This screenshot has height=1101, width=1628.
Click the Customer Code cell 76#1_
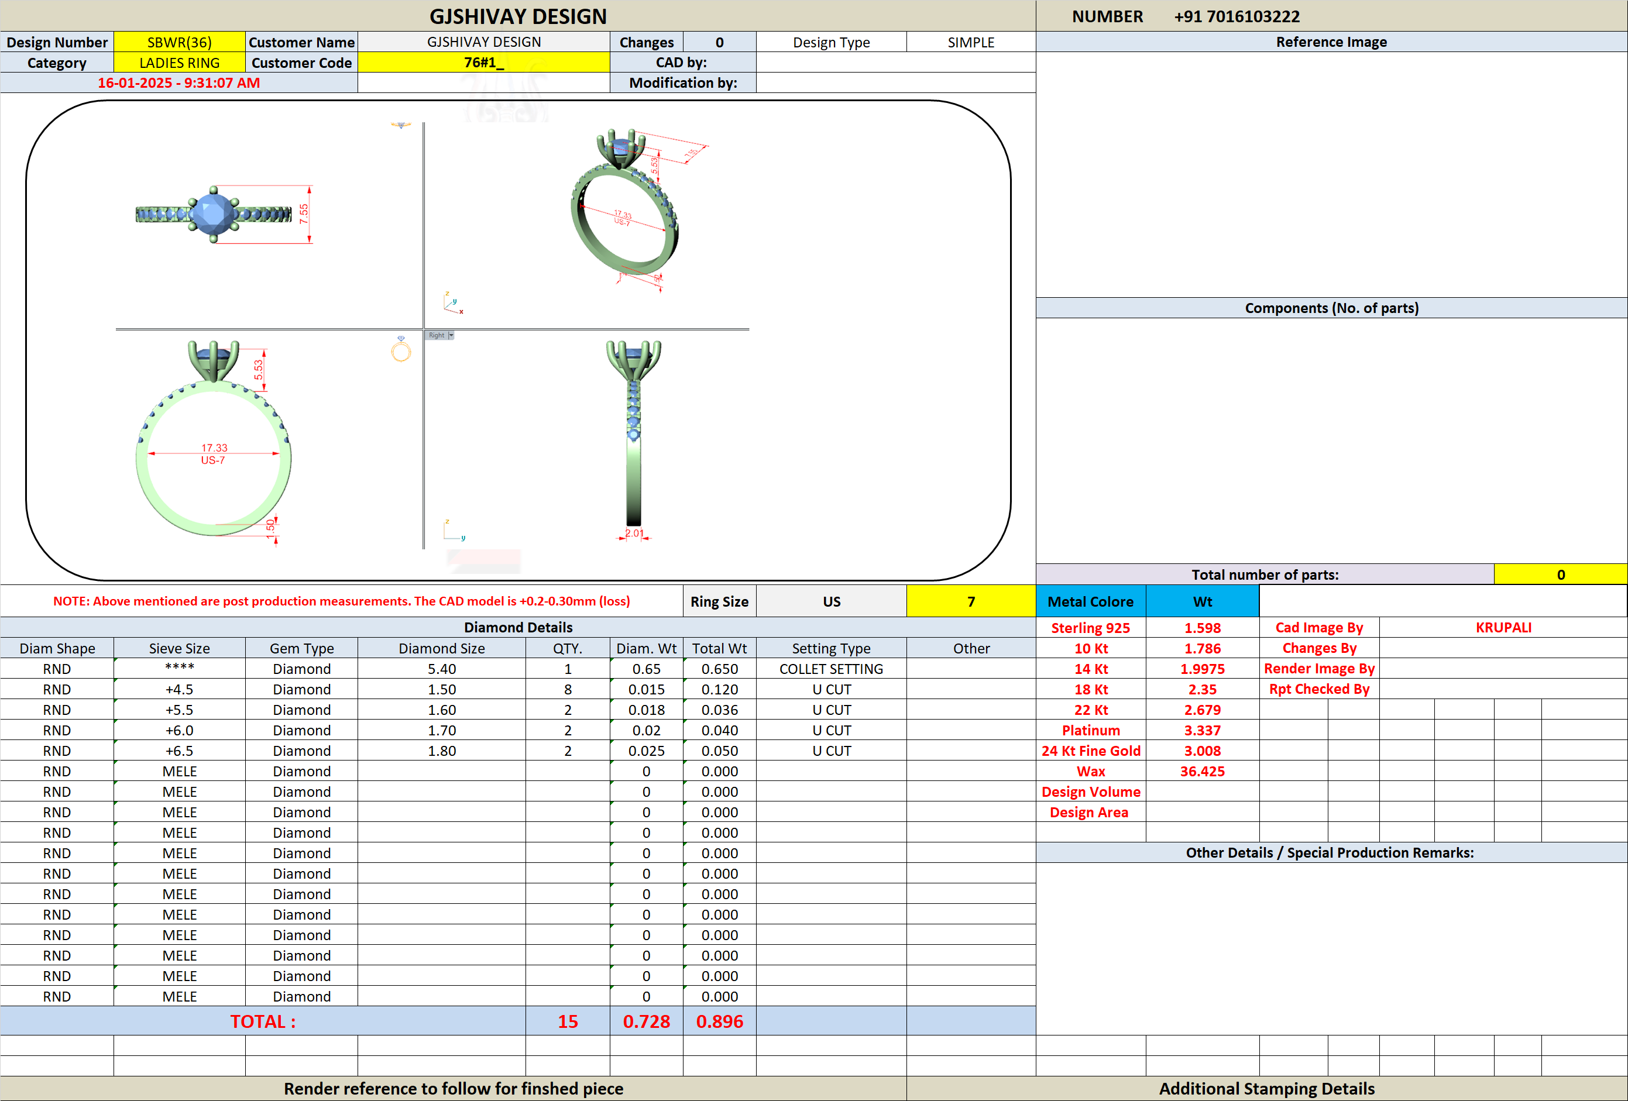point(483,63)
